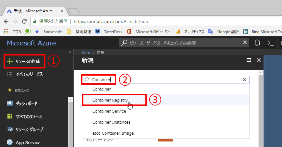Maximize the 新規 blade
282x147 pixels.
(x=249, y=60)
